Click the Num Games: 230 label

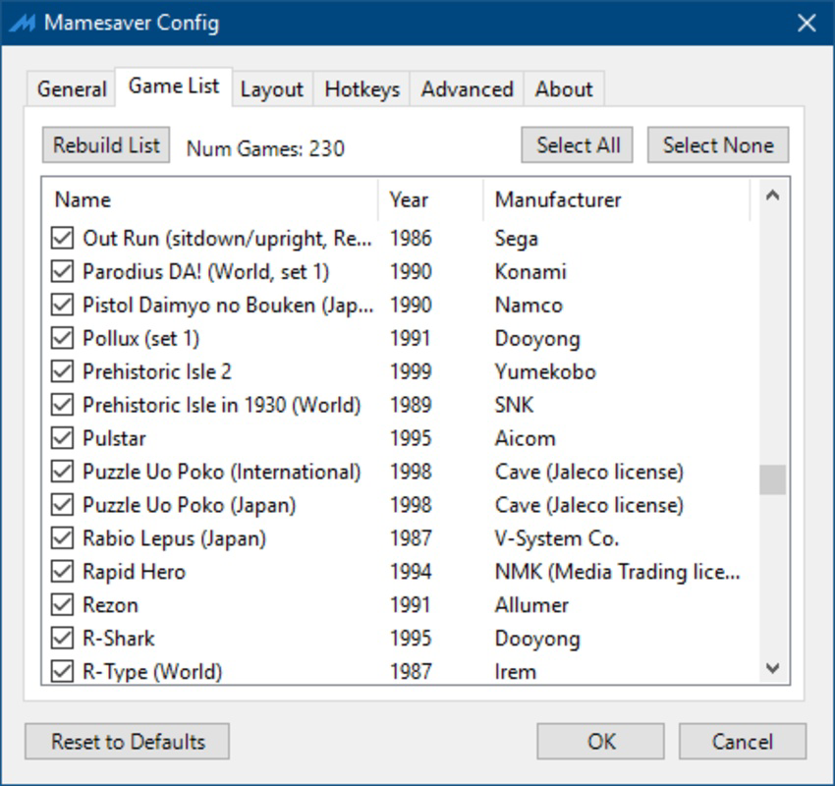265,148
